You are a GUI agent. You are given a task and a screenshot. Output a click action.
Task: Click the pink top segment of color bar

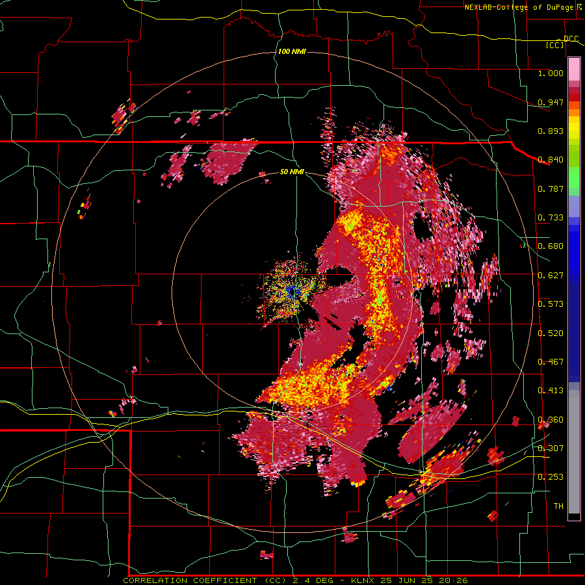pyautogui.click(x=574, y=70)
